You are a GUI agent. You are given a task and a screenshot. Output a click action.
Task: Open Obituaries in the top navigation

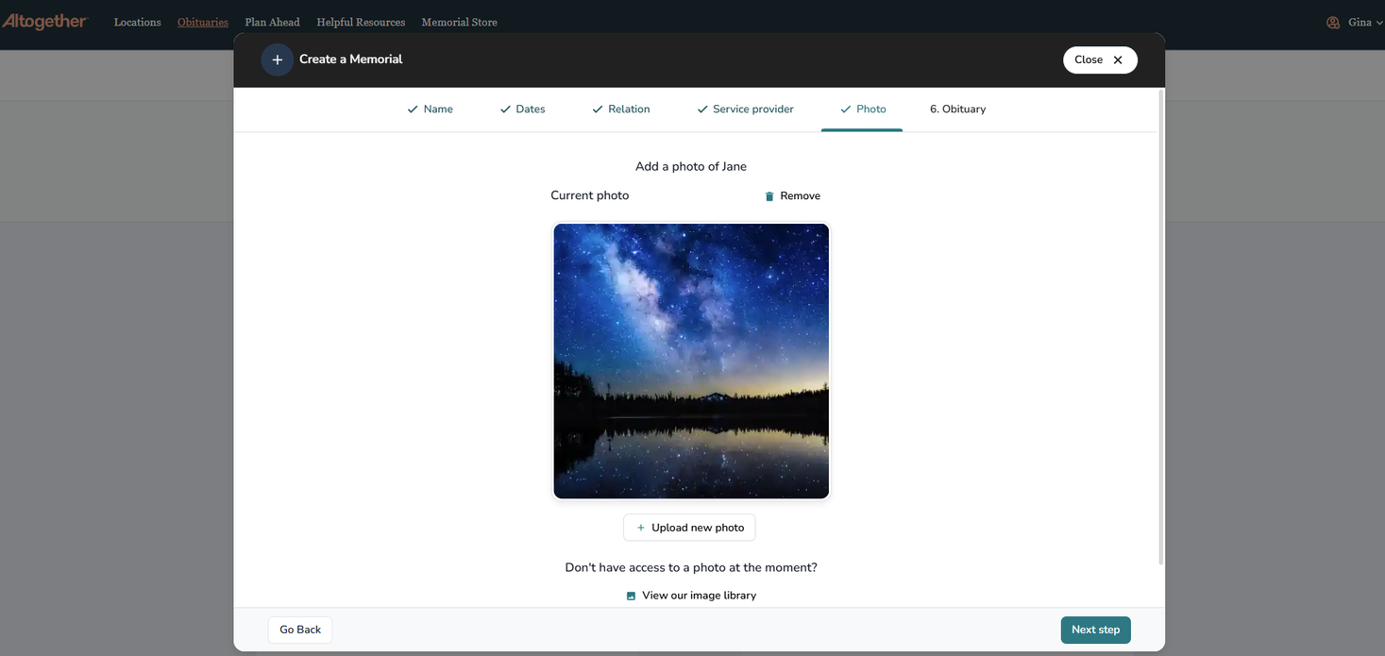[203, 22]
